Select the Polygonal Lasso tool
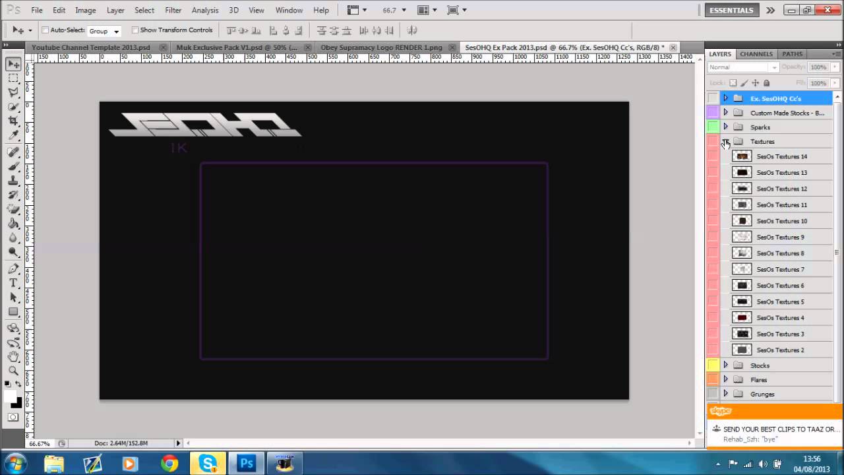The height and width of the screenshot is (475, 844). (x=13, y=92)
